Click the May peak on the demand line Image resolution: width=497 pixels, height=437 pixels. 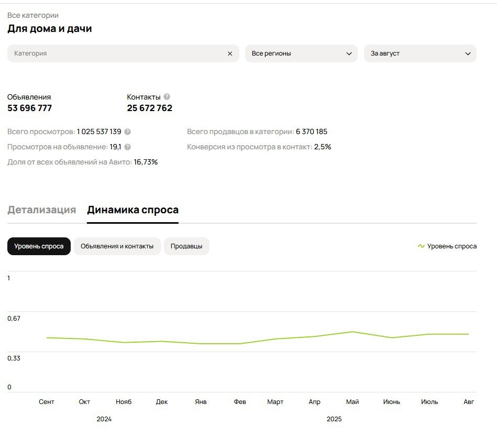pyautogui.click(x=352, y=332)
